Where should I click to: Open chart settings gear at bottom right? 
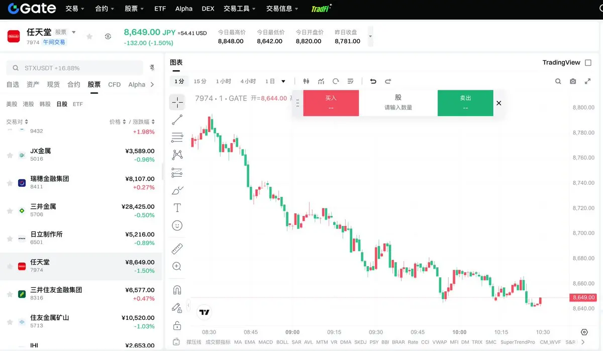tap(584, 332)
